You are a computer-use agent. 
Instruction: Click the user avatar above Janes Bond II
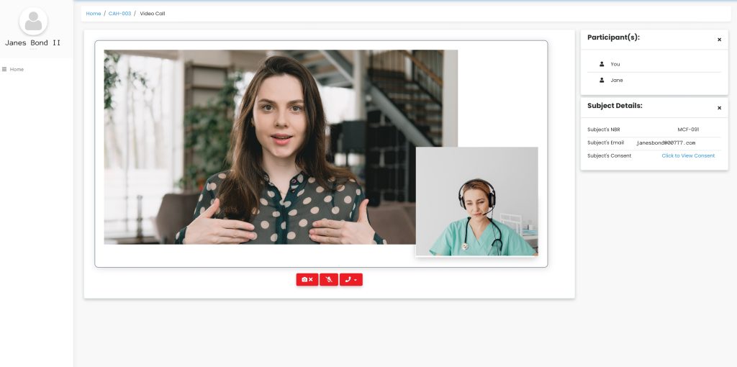33,22
